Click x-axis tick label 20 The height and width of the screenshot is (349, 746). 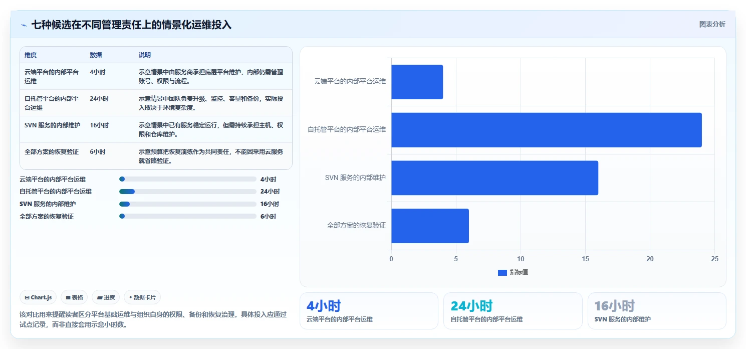click(650, 259)
